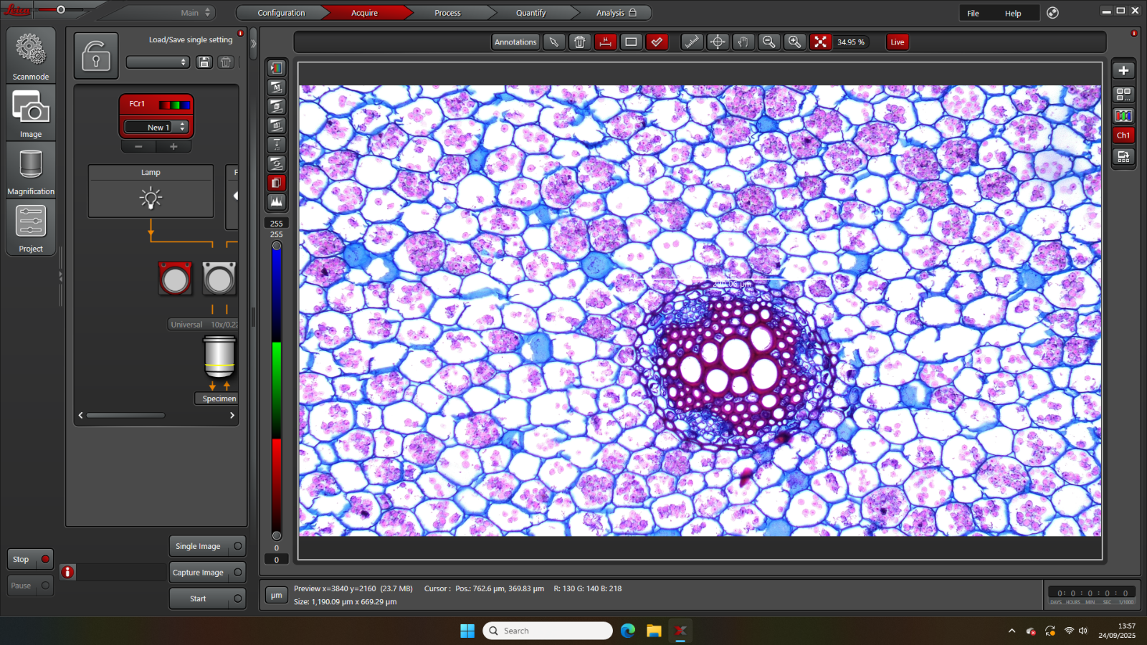Switch to the Process tab

[x=447, y=13]
